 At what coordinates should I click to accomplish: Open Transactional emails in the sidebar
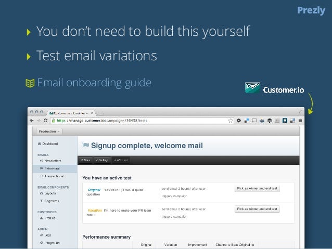[x=52, y=176]
